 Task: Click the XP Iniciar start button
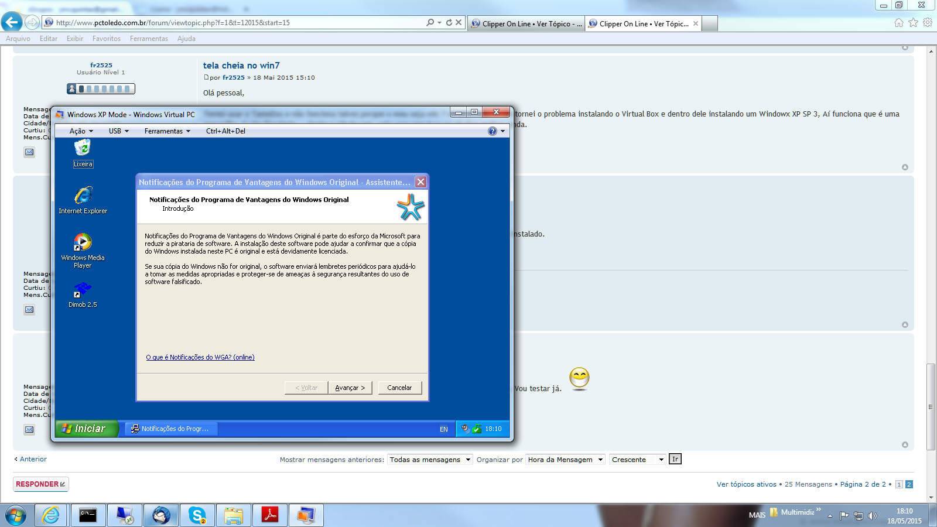point(87,429)
